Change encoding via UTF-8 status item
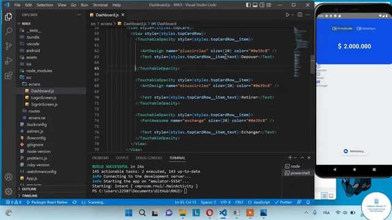Image resolution: width=392 pixels, height=220 pixels. 225,202
